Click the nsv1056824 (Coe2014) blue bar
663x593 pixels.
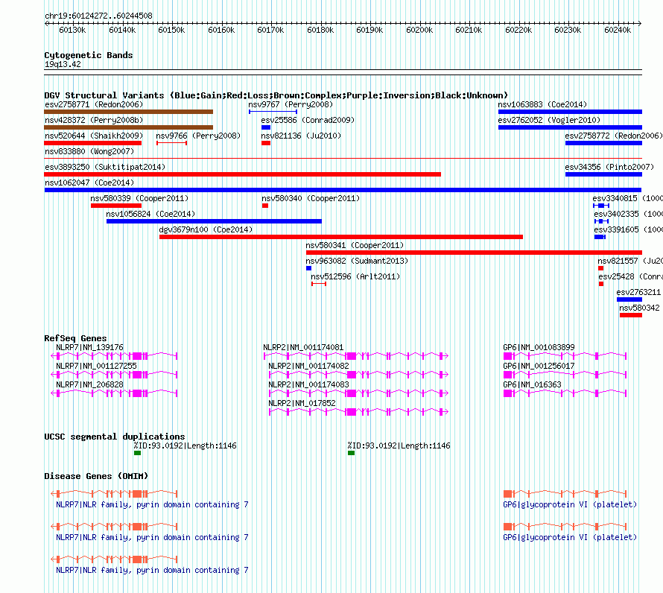(x=214, y=221)
